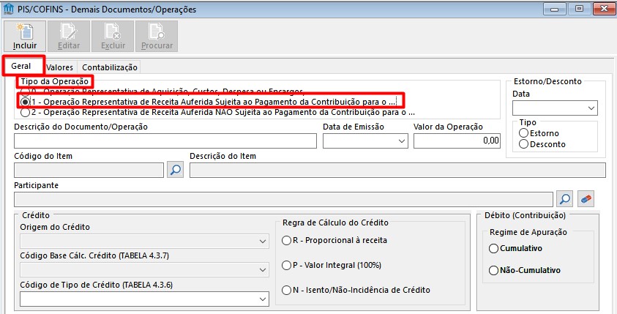The image size is (617, 314).
Task: Click the Incluir toolbar button
Action: (25, 36)
